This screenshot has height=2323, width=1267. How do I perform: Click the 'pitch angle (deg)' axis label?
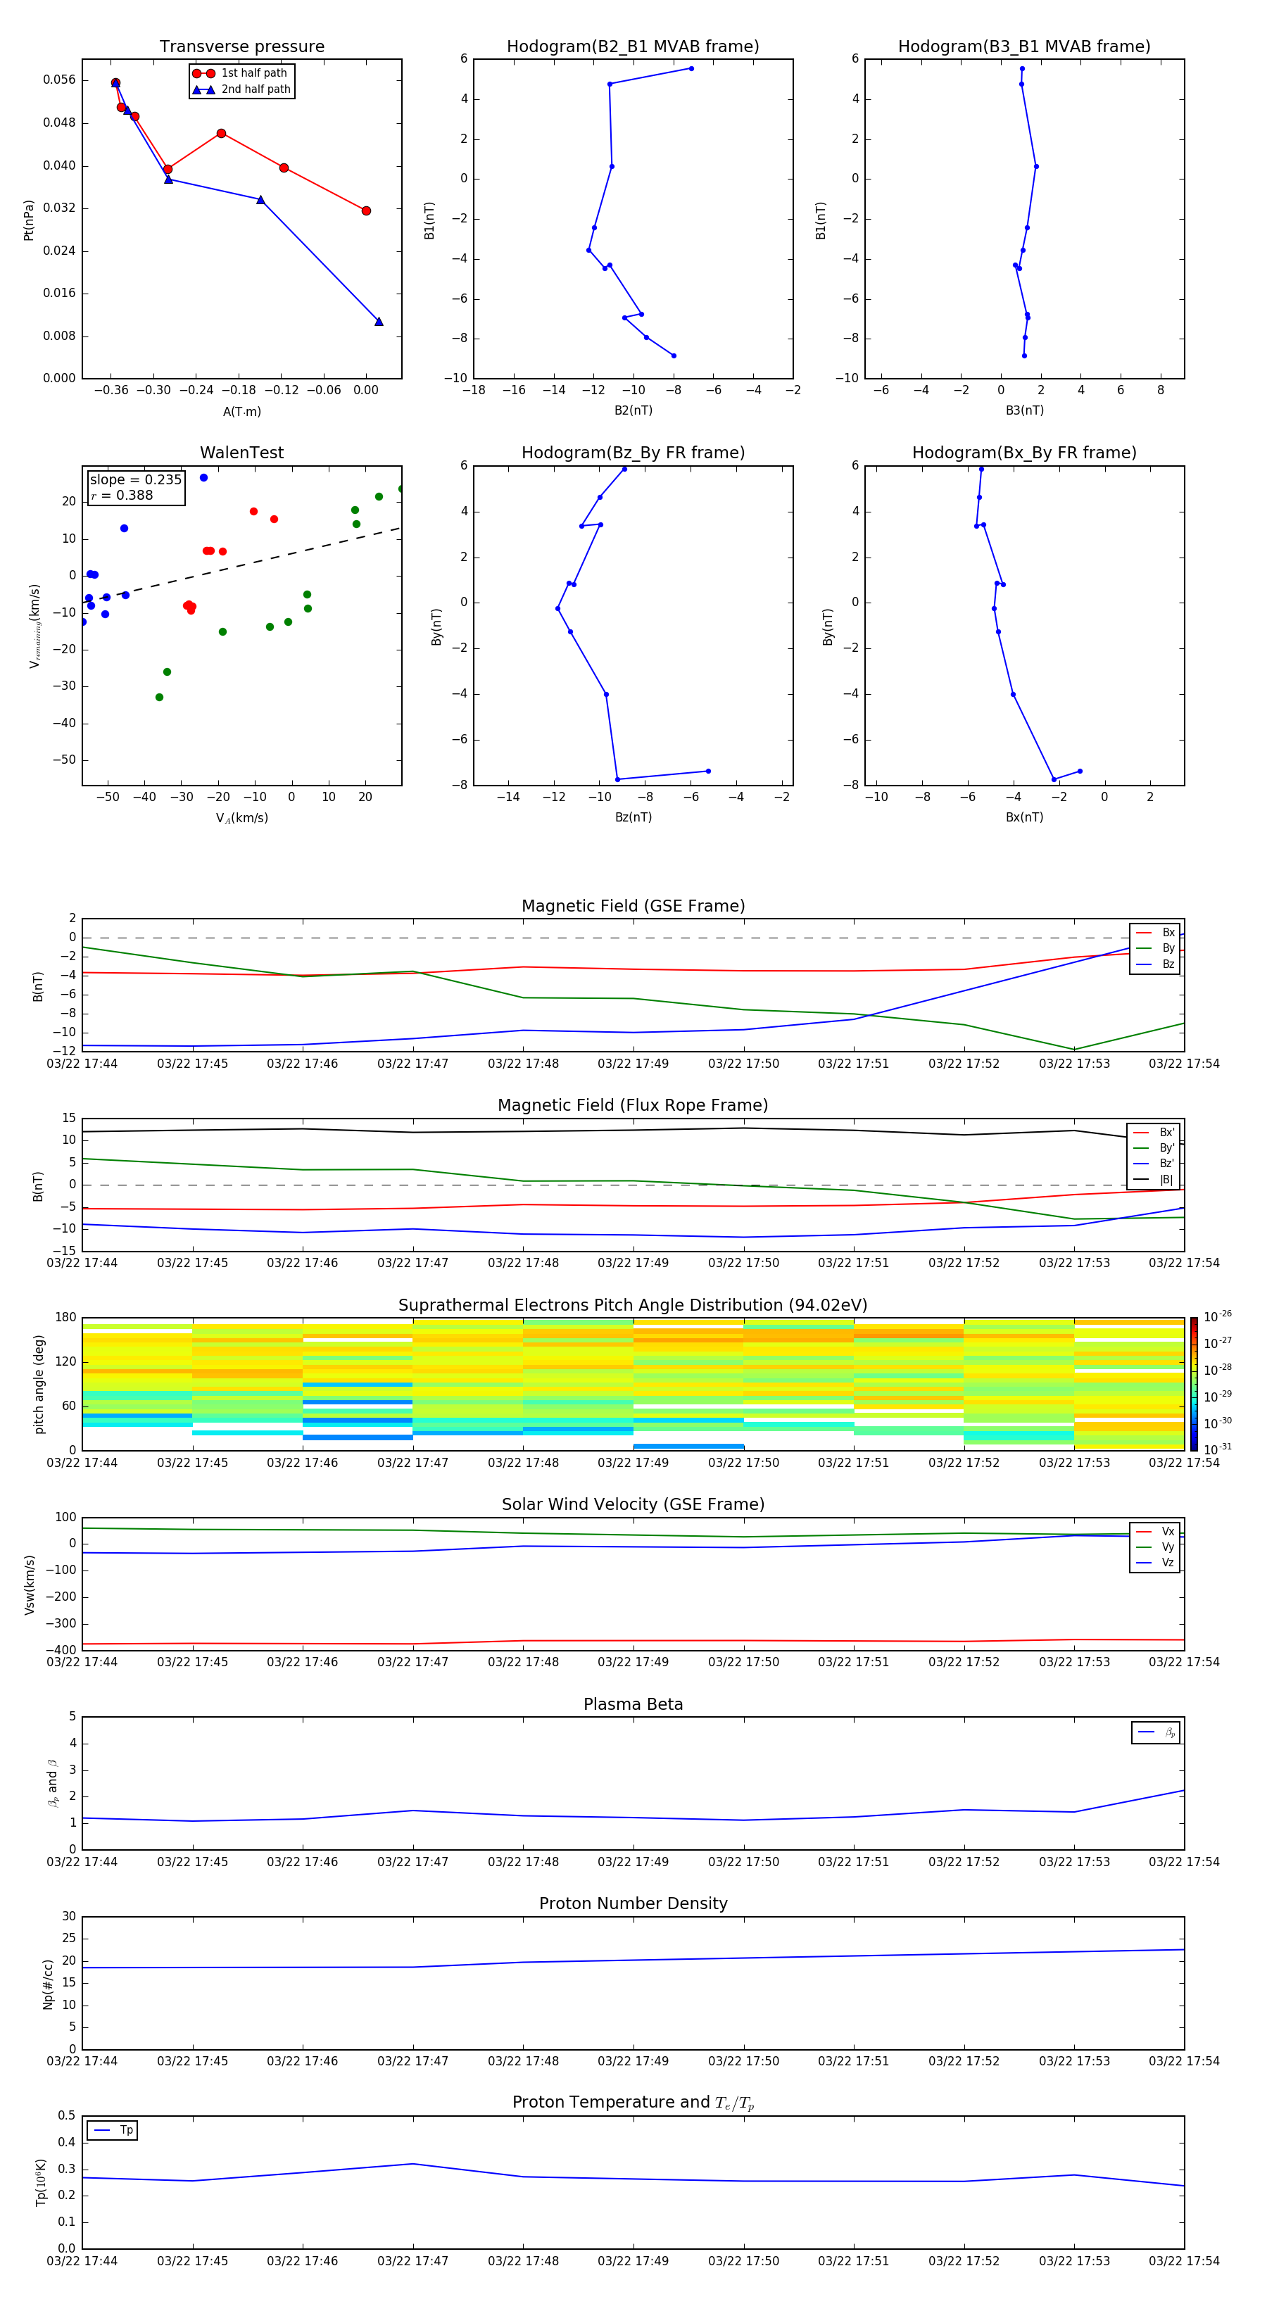point(39,1384)
